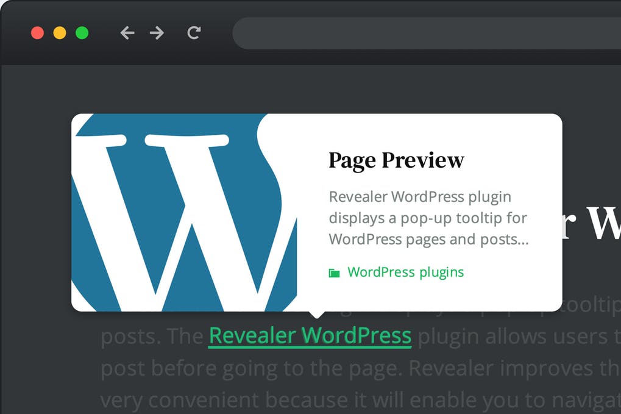Viewport: 621px width, 414px height.
Task: Click the tooltip excerpt starting 'Revealer WordPress plugin'
Action: (428, 218)
